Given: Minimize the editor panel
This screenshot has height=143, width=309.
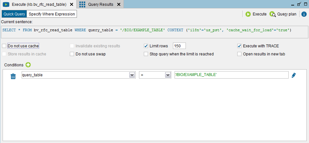Looking at the screenshot, I should [x=293, y=5].
